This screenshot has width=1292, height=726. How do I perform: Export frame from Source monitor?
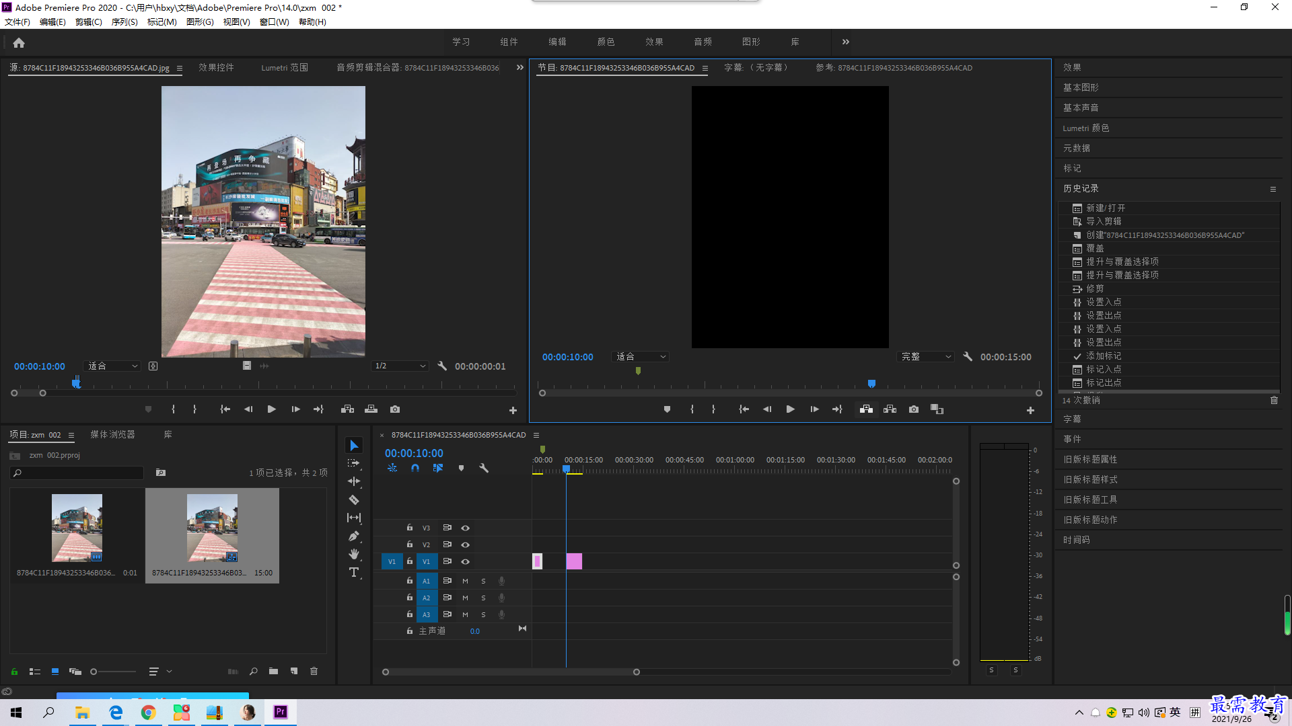[x=395, y=409]
